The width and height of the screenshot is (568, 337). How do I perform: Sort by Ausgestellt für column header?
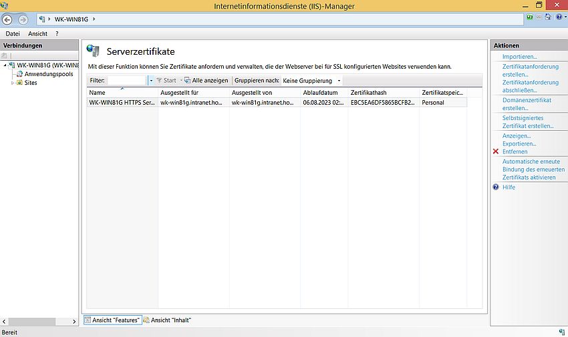(x=193, y=93)
